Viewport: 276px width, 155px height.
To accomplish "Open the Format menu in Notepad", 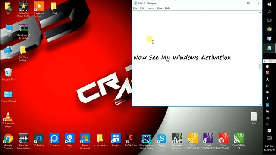I will click(151, 8).
